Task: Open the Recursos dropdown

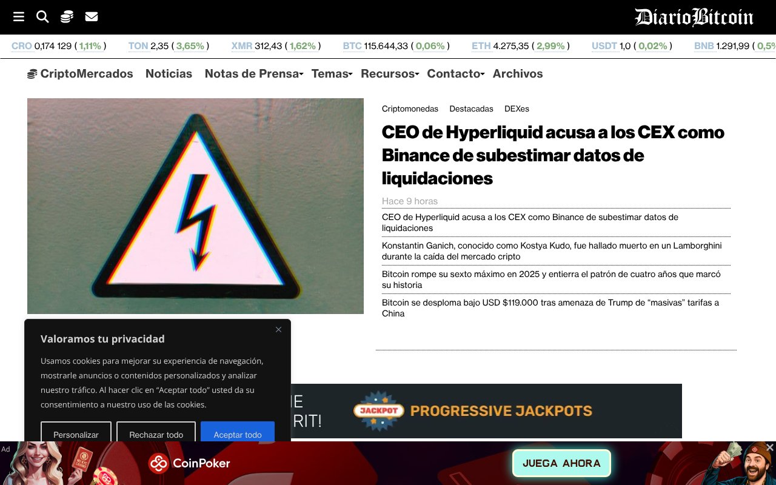Action: tap(388, 73)
